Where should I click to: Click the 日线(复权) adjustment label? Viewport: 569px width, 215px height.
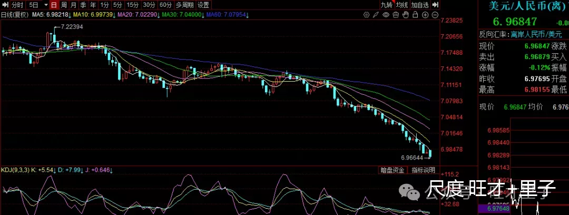click(x=15, y=15)
